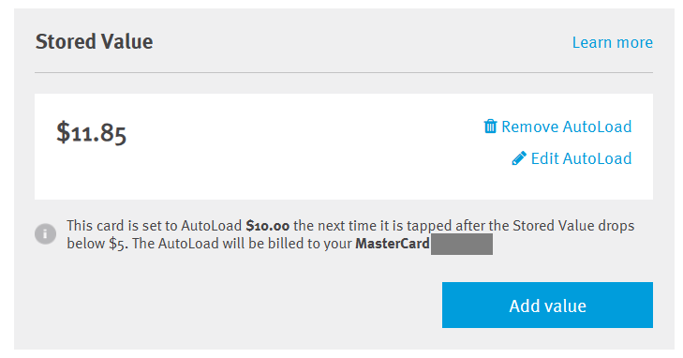Choose the Edit AutoLoad link text

click(581, 158)
